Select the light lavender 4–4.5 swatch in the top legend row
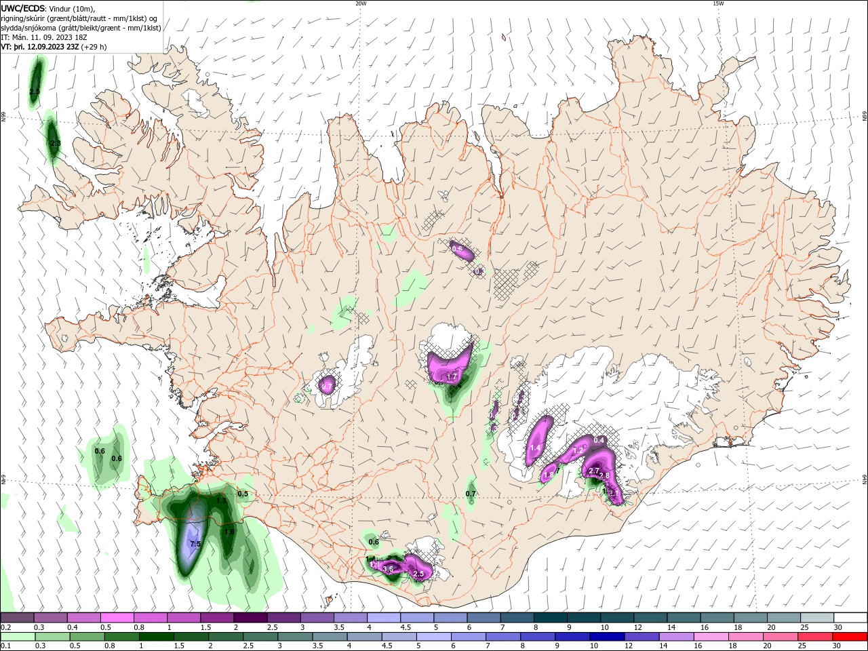The width and height of the screenshot is (868, 651). pyautogui.click(x=384, y=618)
